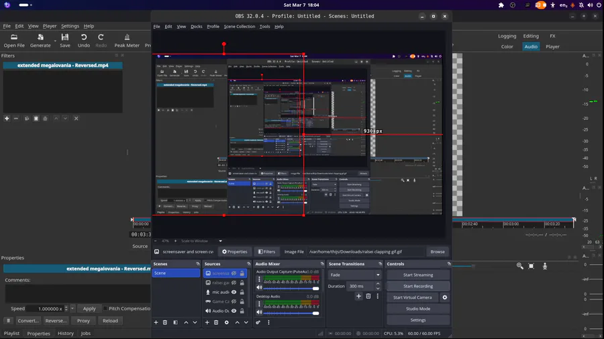Open advanced audio properties gears icon

[258, 322]
